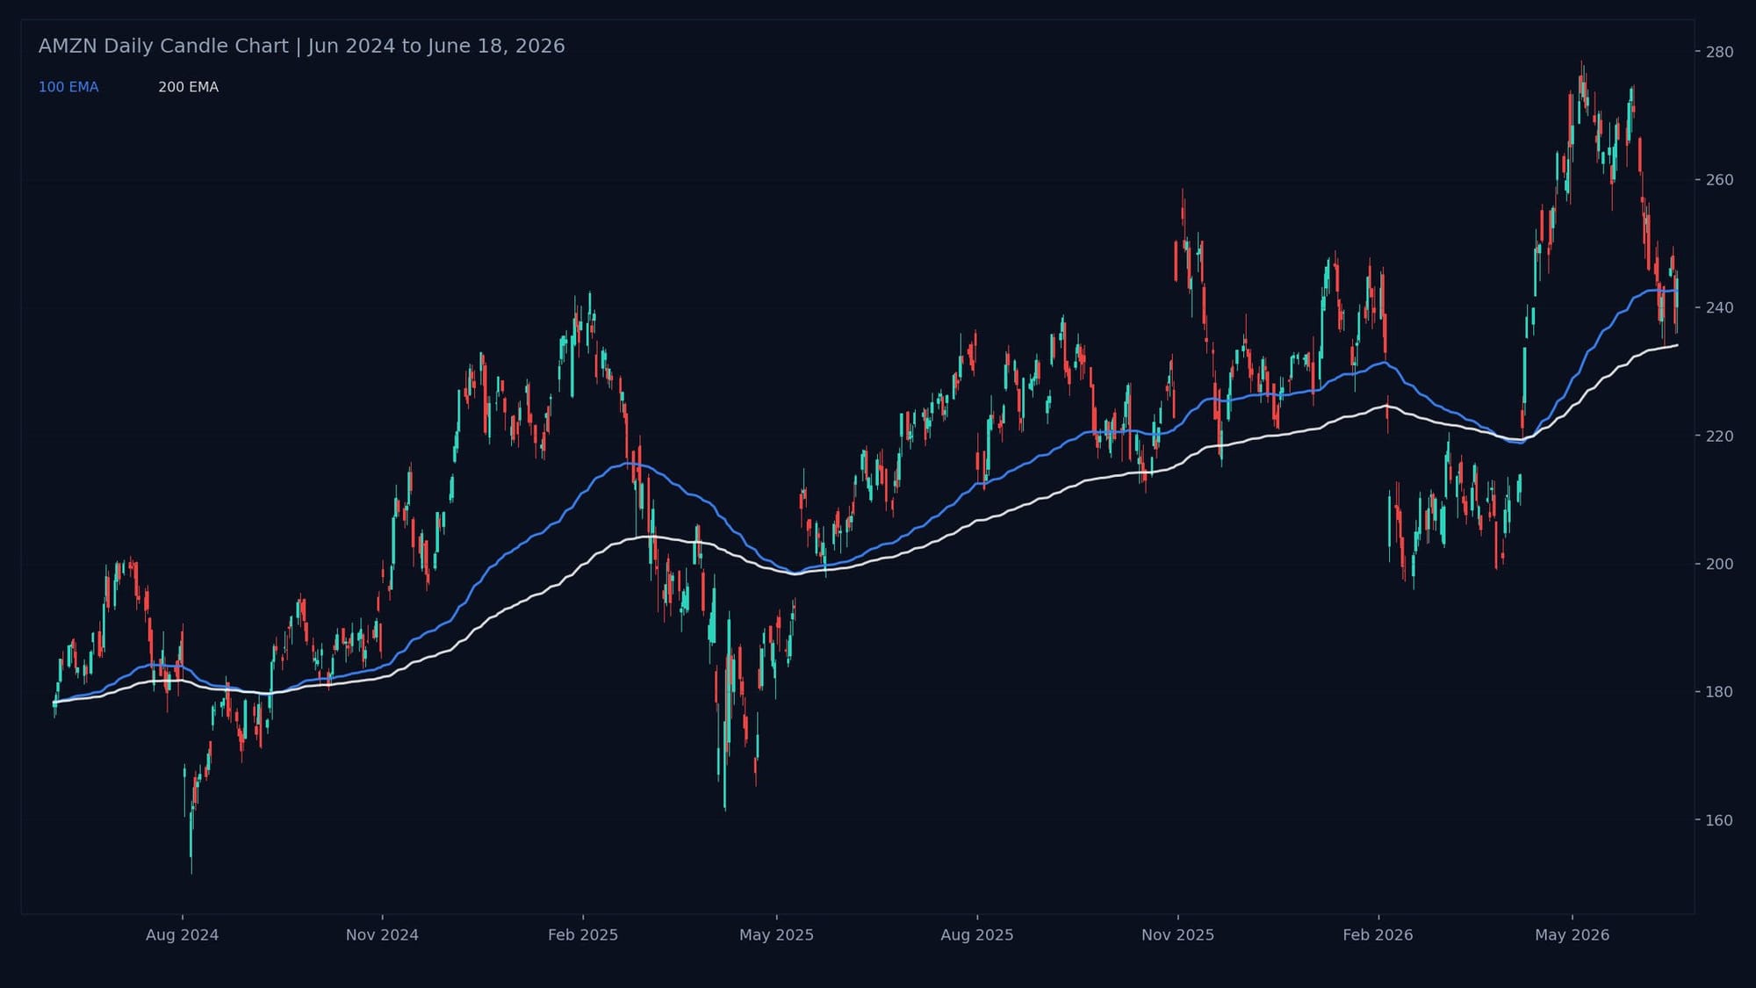The image size is (1756, 988).
Task: Click the Feb 2025 date axis label
Action: click(583, 934)
